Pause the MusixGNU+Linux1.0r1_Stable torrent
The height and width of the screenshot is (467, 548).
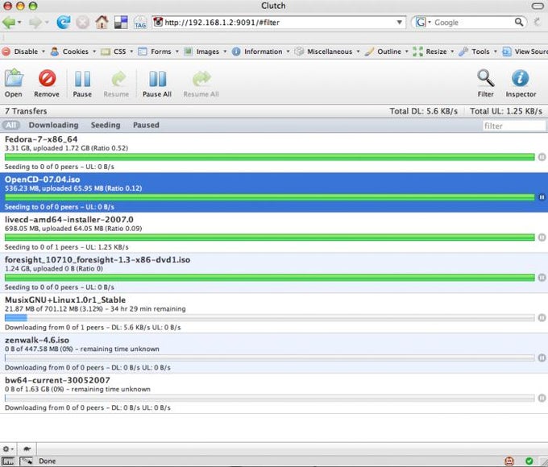click(542, 317)
